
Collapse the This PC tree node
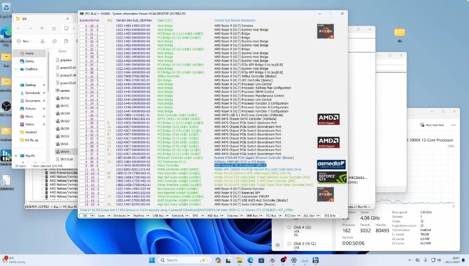click(16, 156)
